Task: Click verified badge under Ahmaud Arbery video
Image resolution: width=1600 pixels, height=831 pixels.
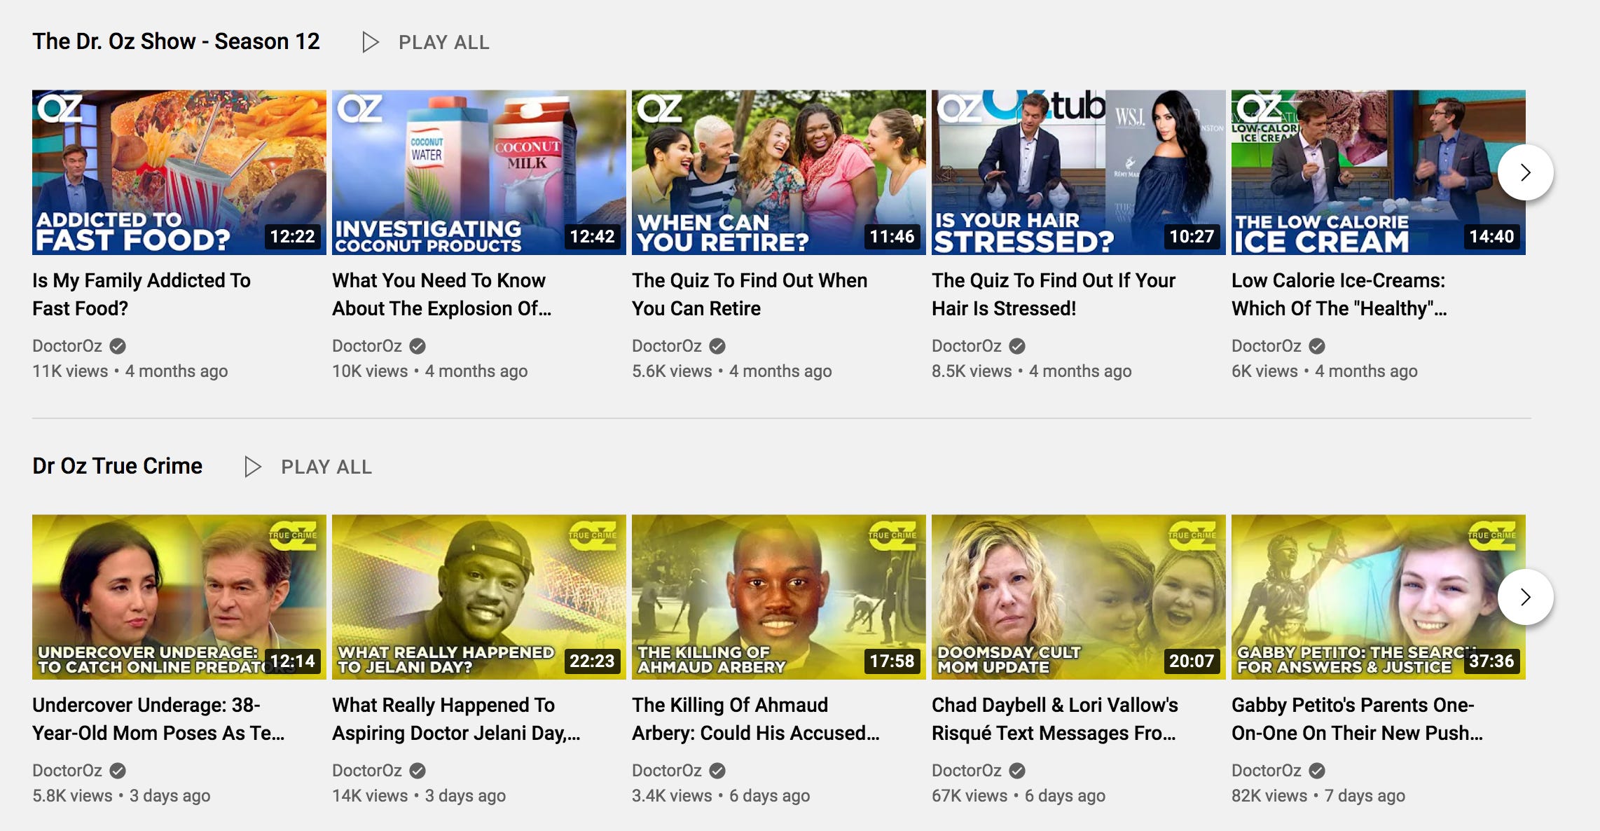Action: pos(717,771)
